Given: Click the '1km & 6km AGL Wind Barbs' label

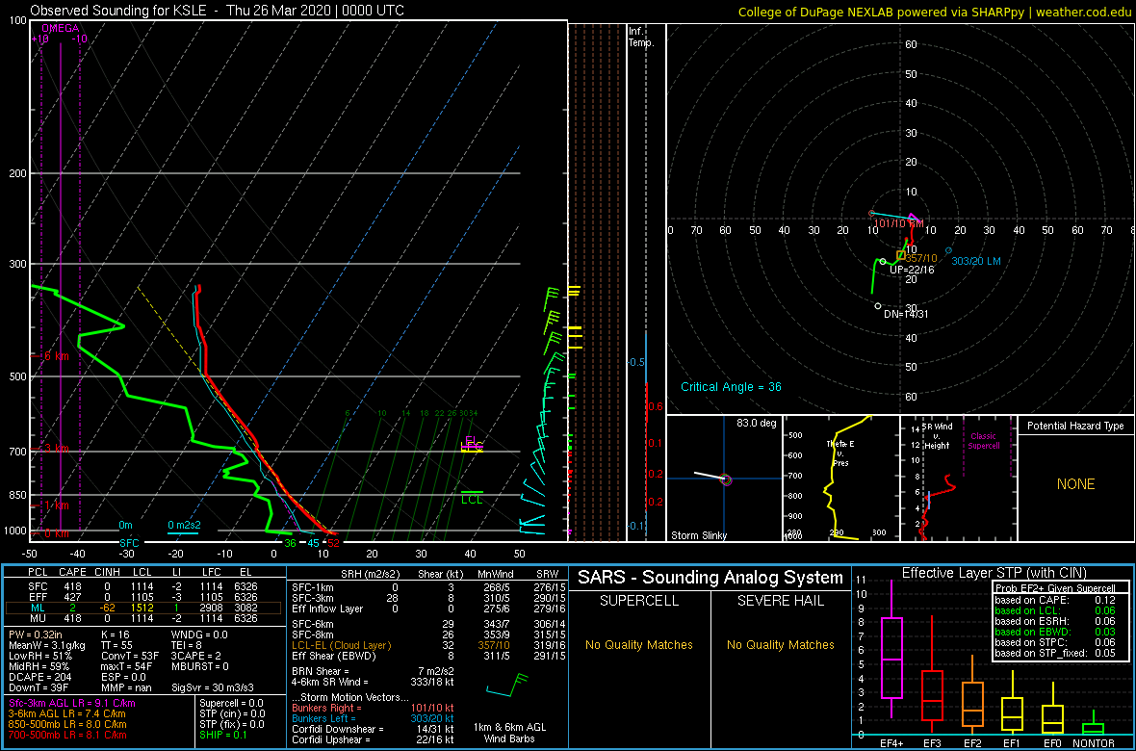Looking at the screenshot, I should pyautogui.click(x=511, y=734).
